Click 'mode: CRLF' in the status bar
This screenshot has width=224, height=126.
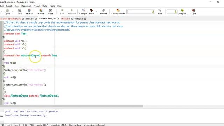pyautogui.click(x=42, y=125)
